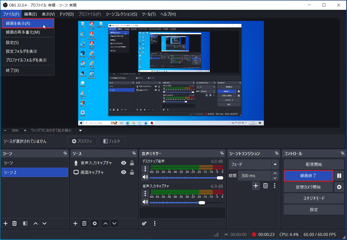Open the フェード transition dropdown
Viewport: 347px width, 240px height.
(x=275, y=164)
